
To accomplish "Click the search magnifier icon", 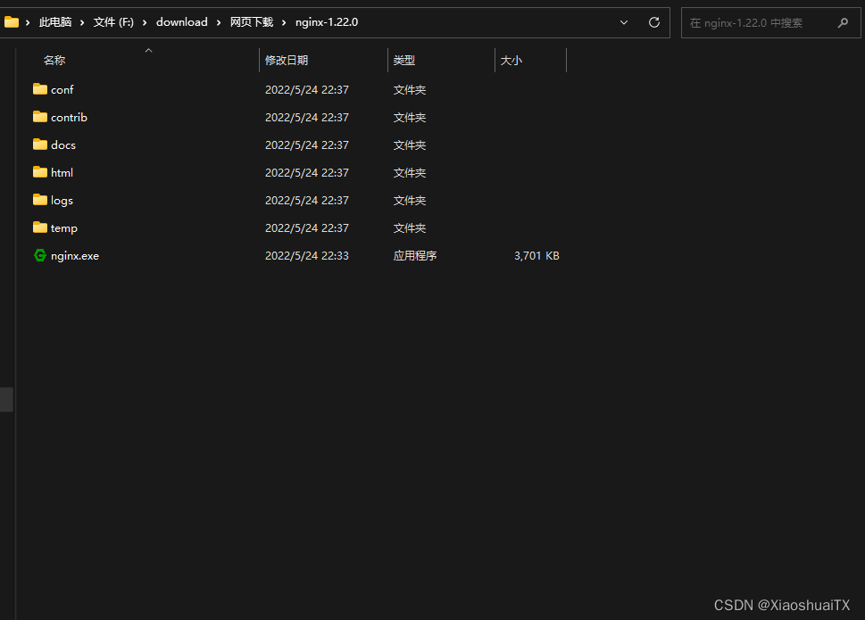I will 843,22.
